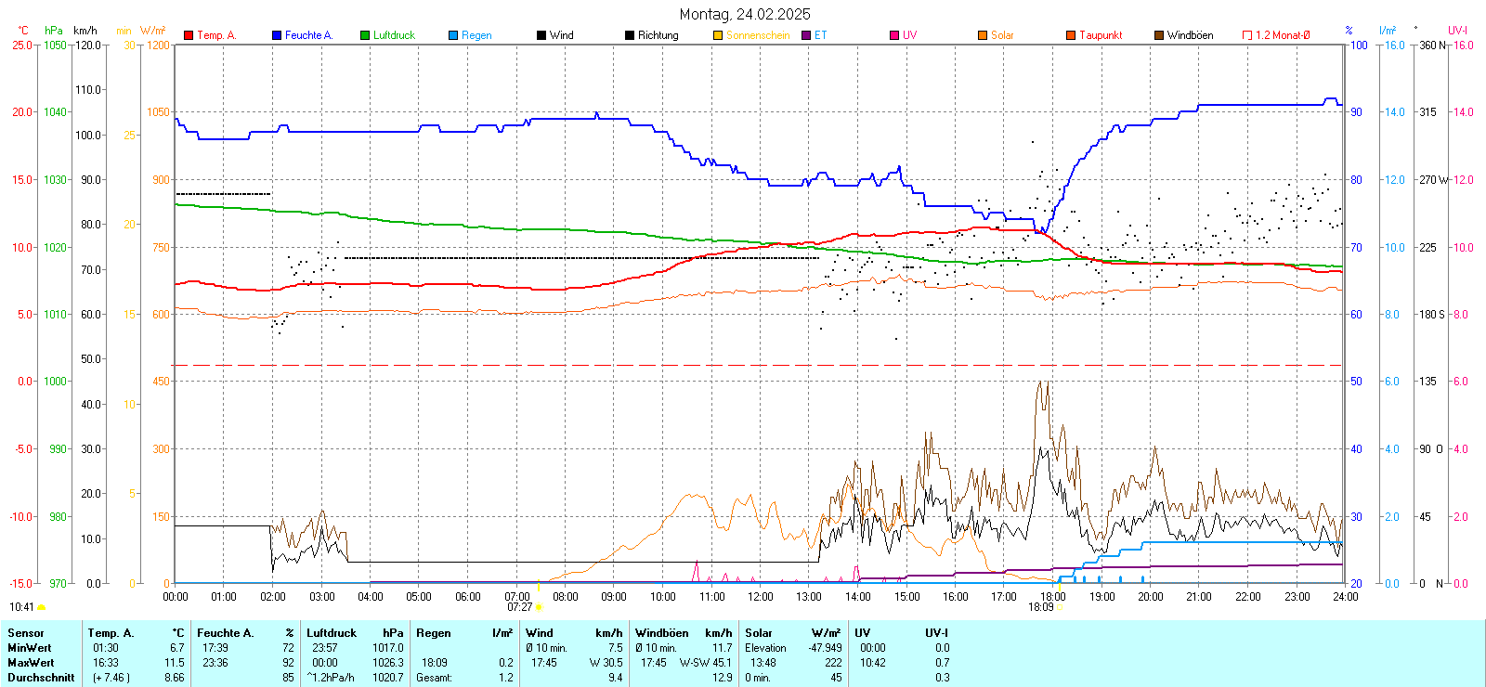Screen dimensions: 1486x687
Task: Click the chart title Montag, 24.02.2025
Action: 744,14
